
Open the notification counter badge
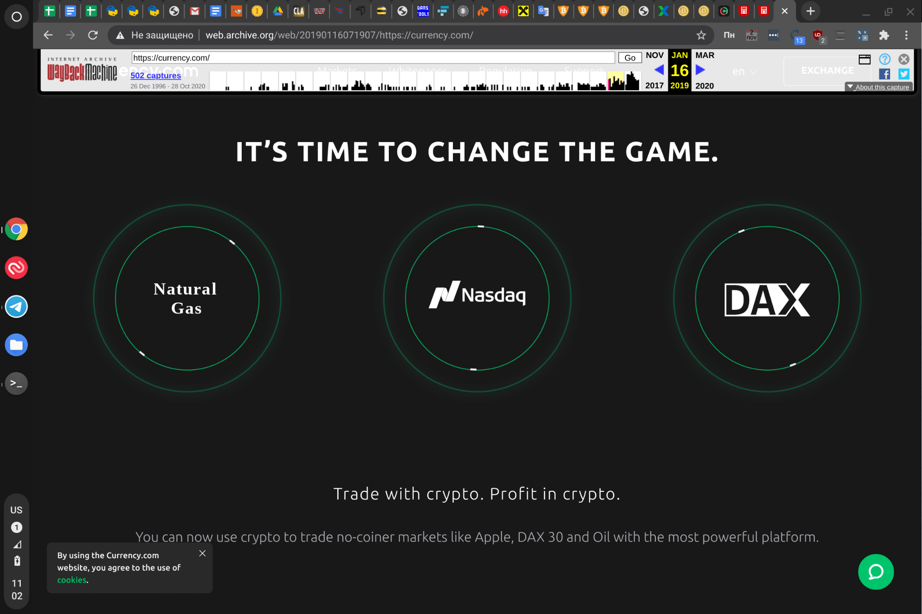coord(17,527)
